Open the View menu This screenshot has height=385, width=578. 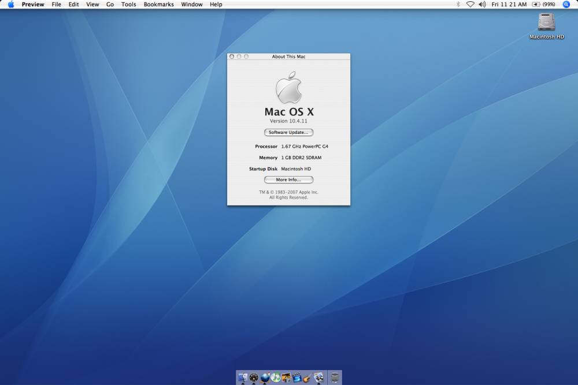[92, 5]
